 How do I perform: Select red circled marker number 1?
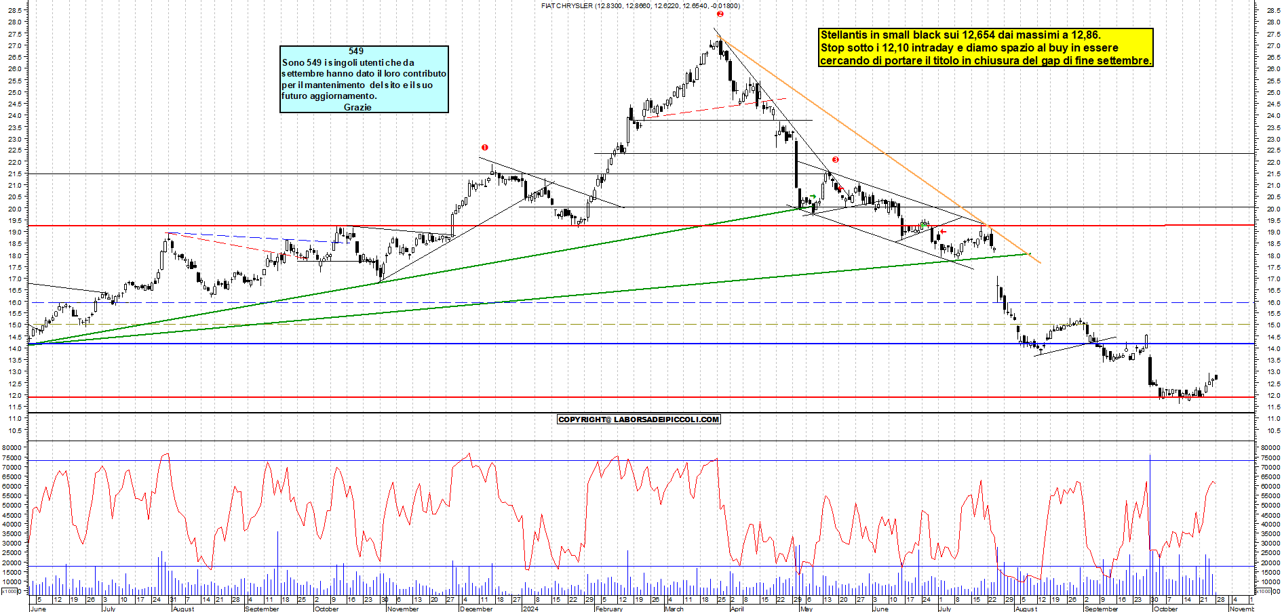pos(484,147)
